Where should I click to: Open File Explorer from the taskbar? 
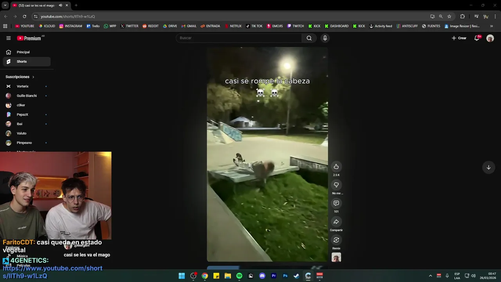tap(228, 276)
